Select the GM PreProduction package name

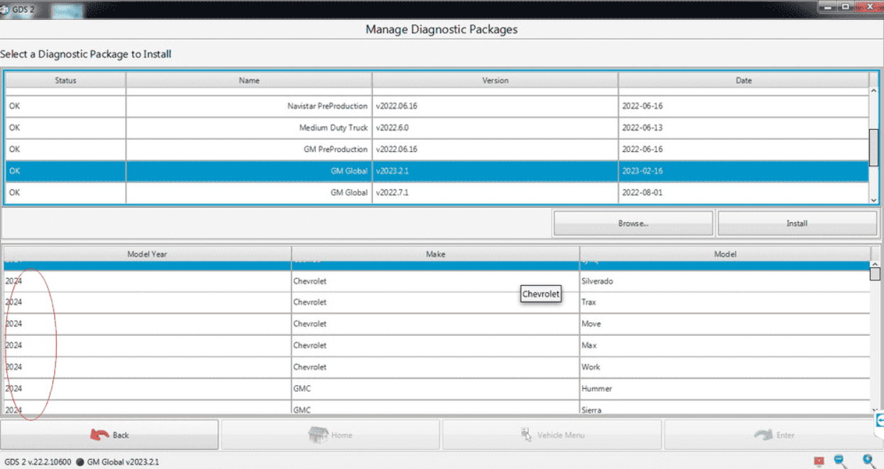(x=335, y=150)
